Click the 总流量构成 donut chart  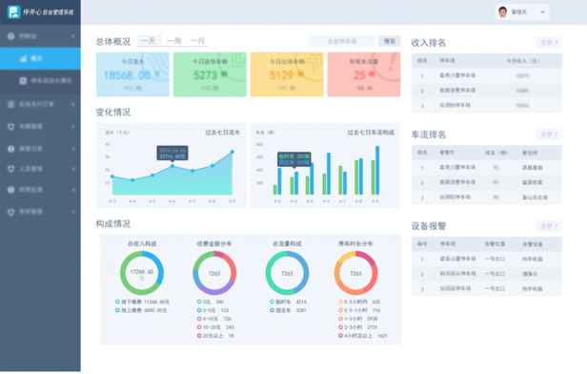click(287, 273)
